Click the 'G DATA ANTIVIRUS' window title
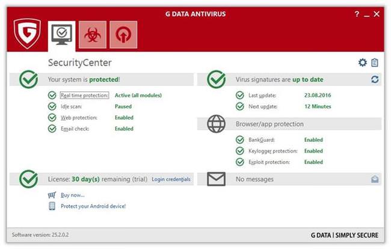 click(x=195, y=14)
